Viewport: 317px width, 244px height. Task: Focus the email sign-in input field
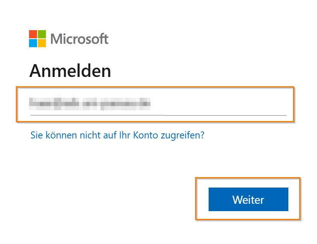tap(155, 103)
